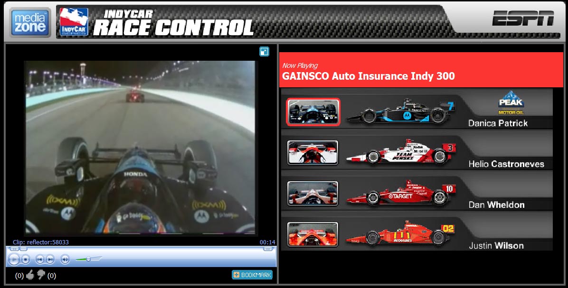Click the Now Playing label
This screenshot has height=288, width=568.
(300, 65)
